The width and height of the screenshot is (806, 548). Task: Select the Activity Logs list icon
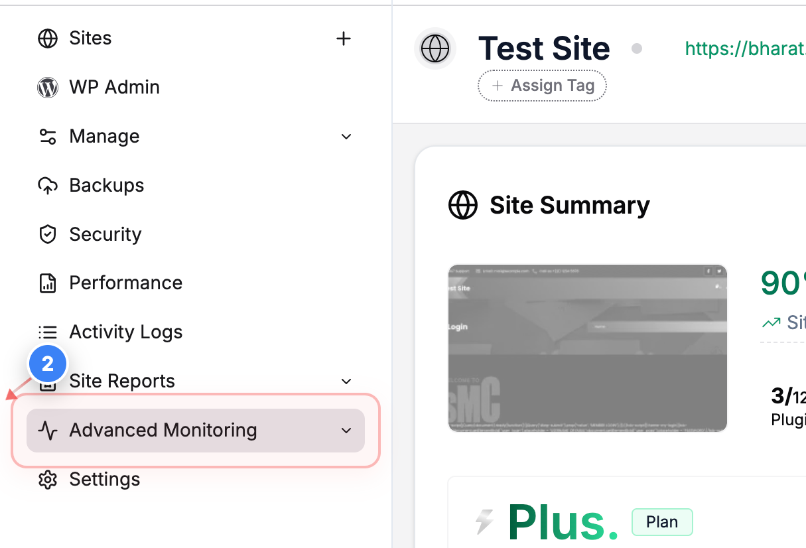click(47, 332)
